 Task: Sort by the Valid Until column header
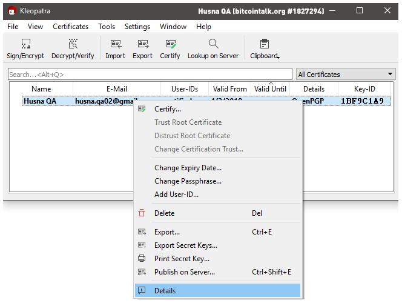pyautogui.click(x=270, y=89)
